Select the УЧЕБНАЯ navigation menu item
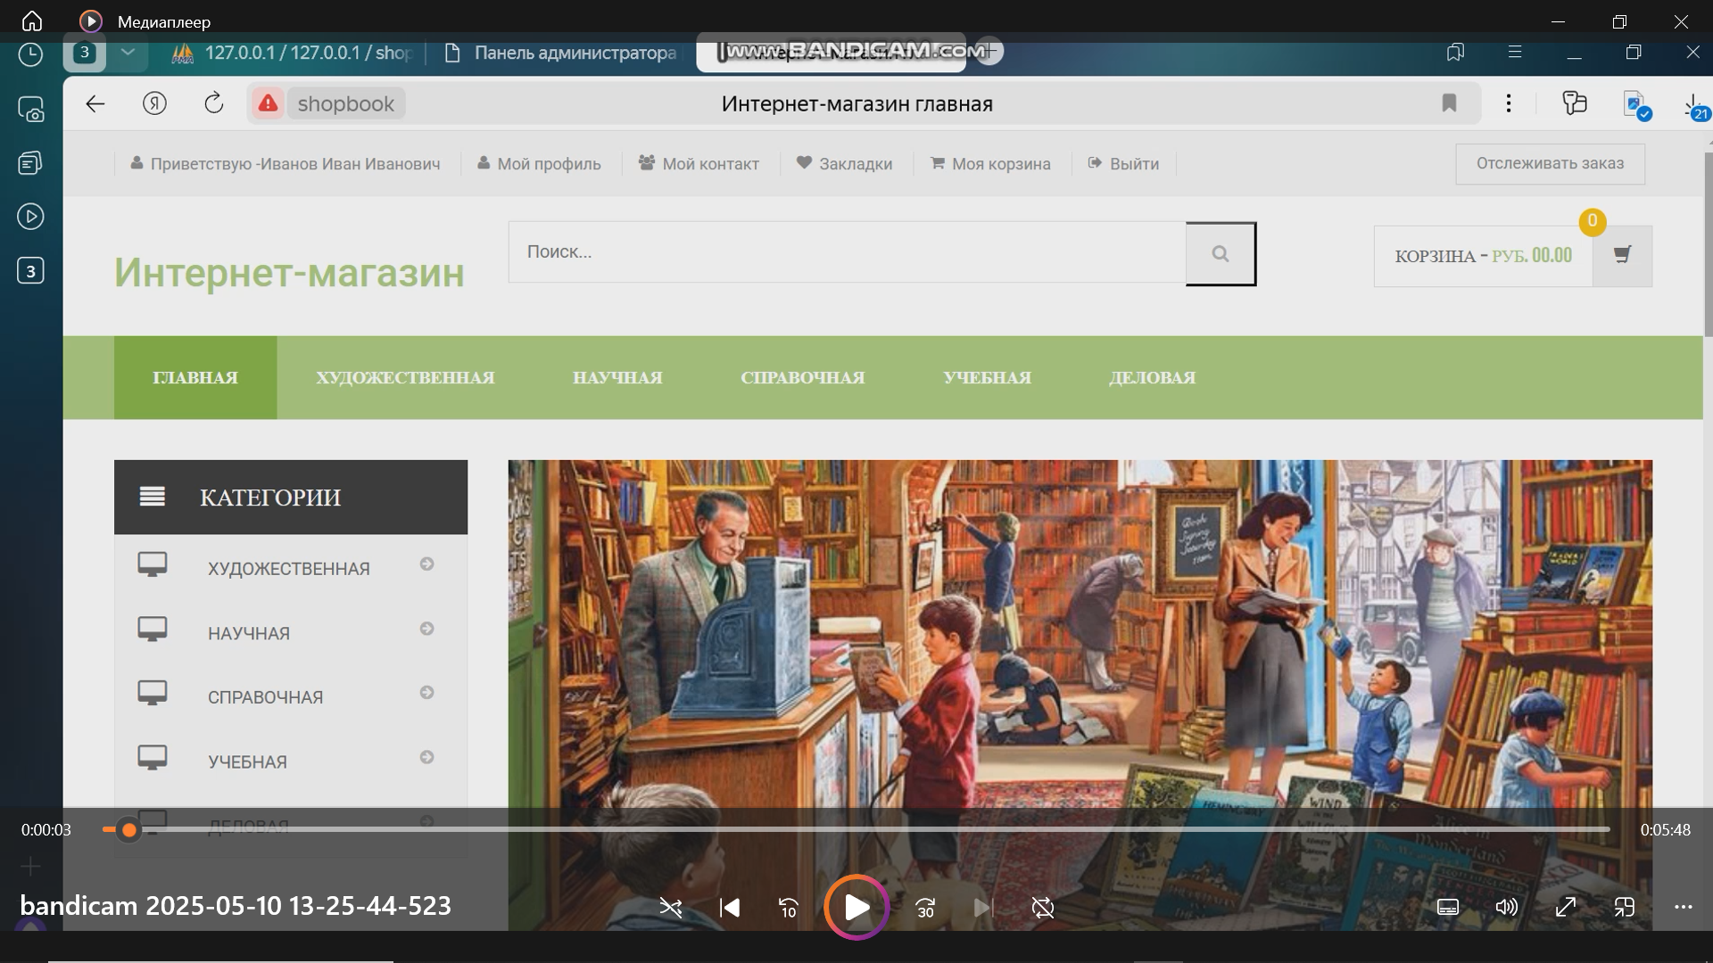 [987, 377]
